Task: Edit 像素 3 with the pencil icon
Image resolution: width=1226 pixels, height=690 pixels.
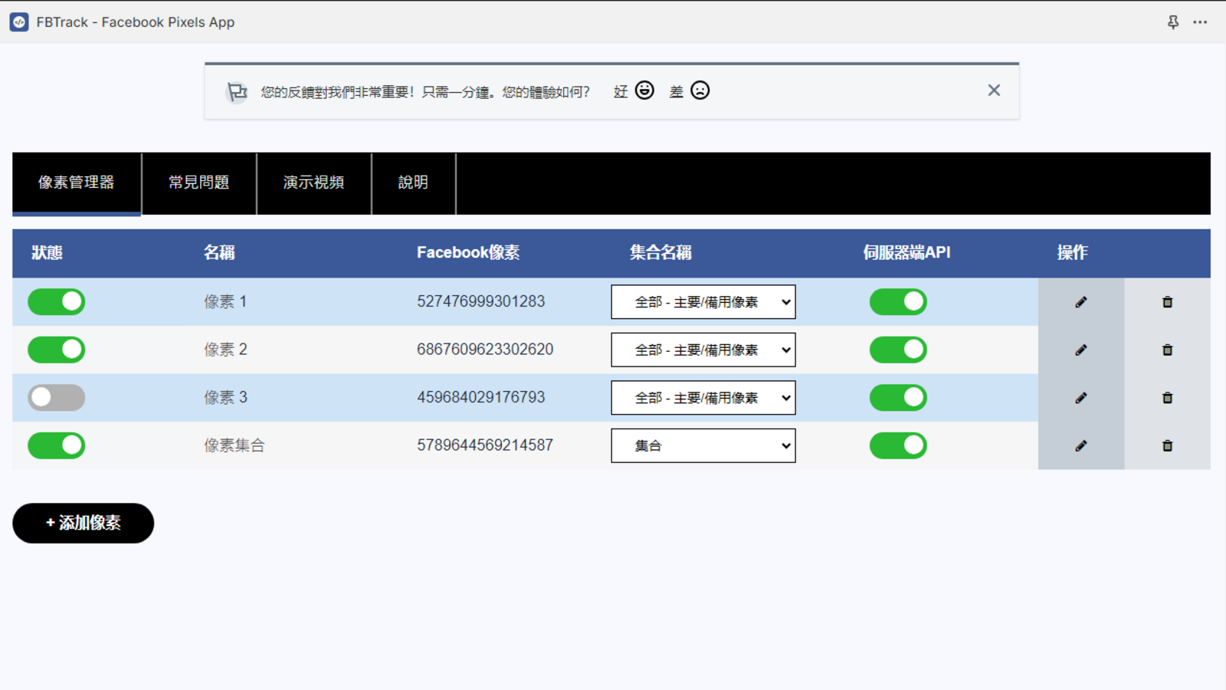Action: 1080,398
